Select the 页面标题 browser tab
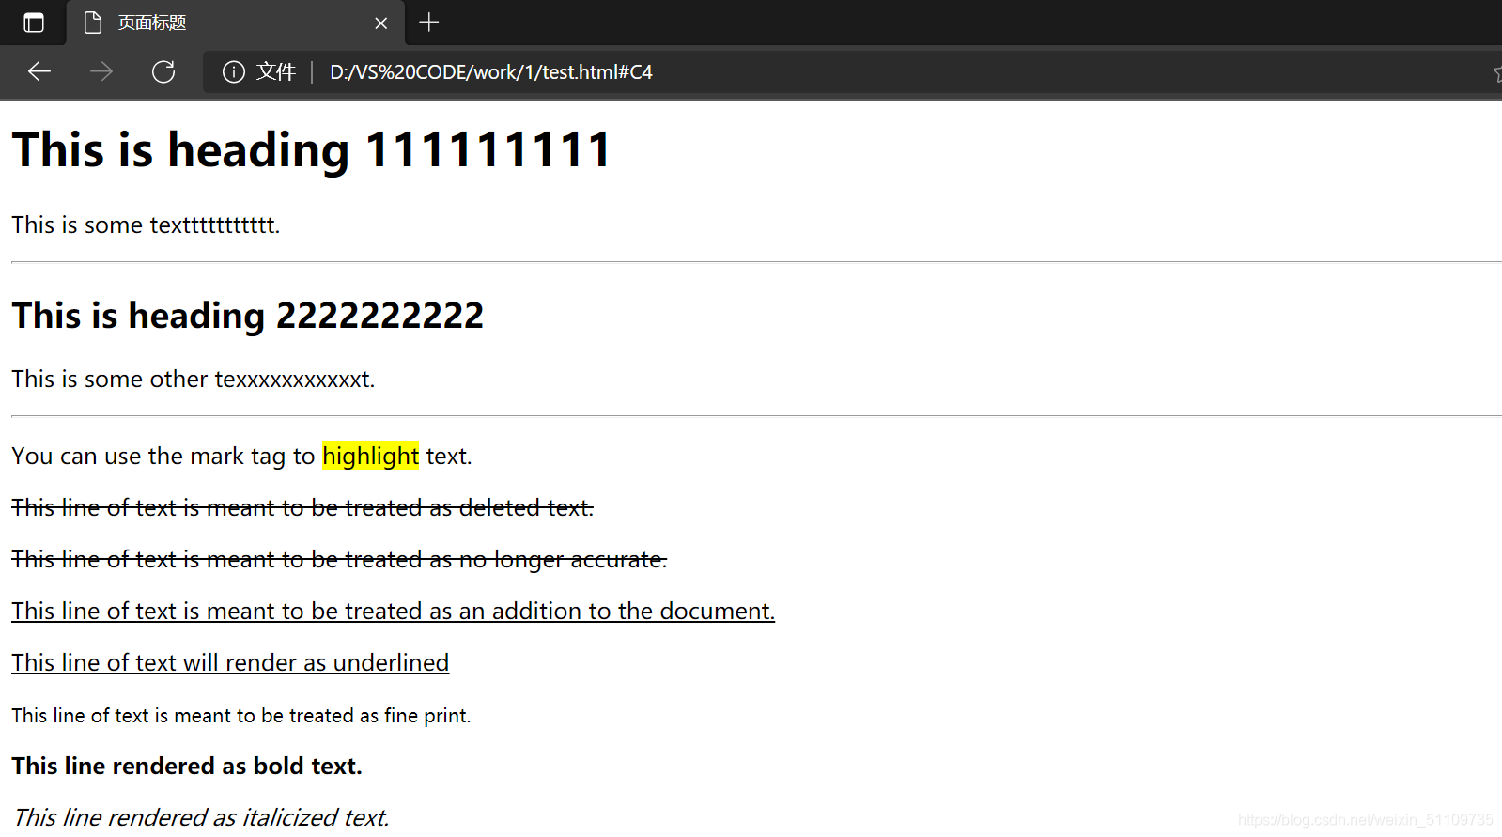1502x837 pixels. [236, 23]
